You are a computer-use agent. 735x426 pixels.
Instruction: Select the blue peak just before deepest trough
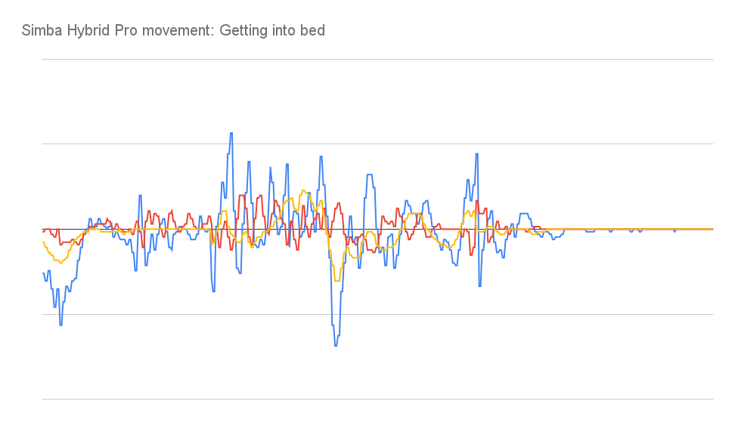321,156
